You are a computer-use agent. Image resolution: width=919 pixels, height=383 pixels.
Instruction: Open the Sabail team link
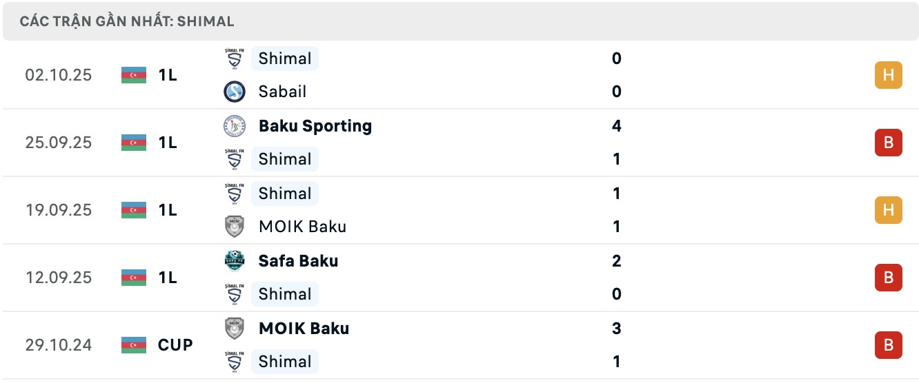(282, 92)
